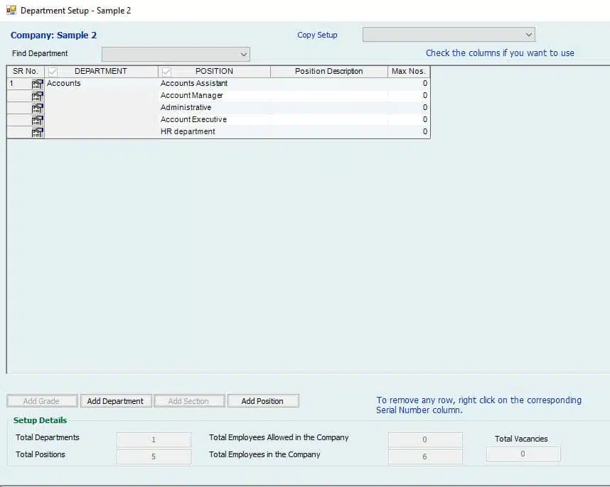This screenshot has height=487, width=610.
Task: Click the disabled Add Grade button
Action: (42, 401)
